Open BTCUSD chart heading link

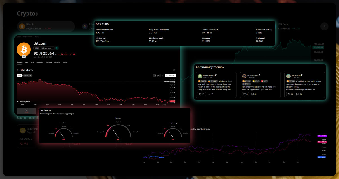[x=25, y=70]
